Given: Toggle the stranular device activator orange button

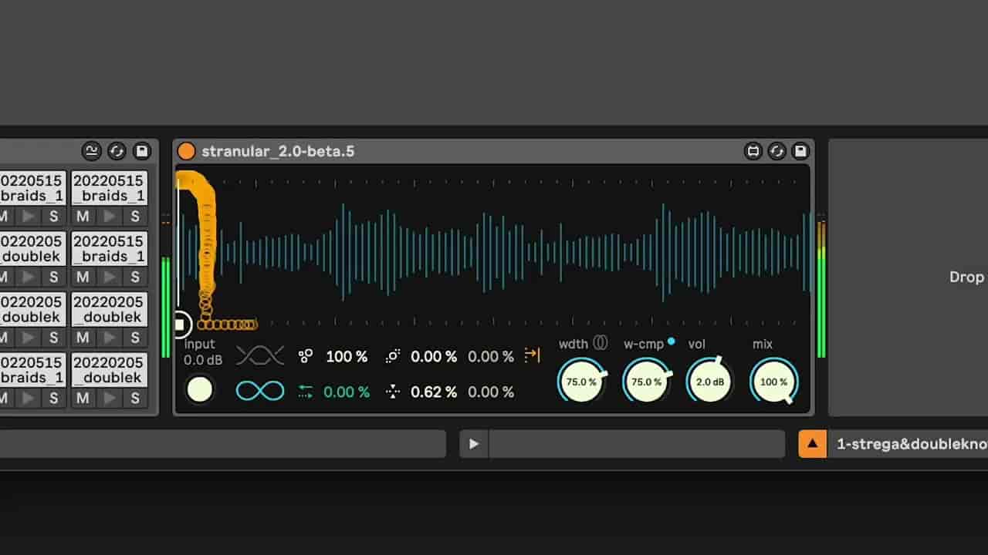Looking at the screenshot, I should point(186,151).
